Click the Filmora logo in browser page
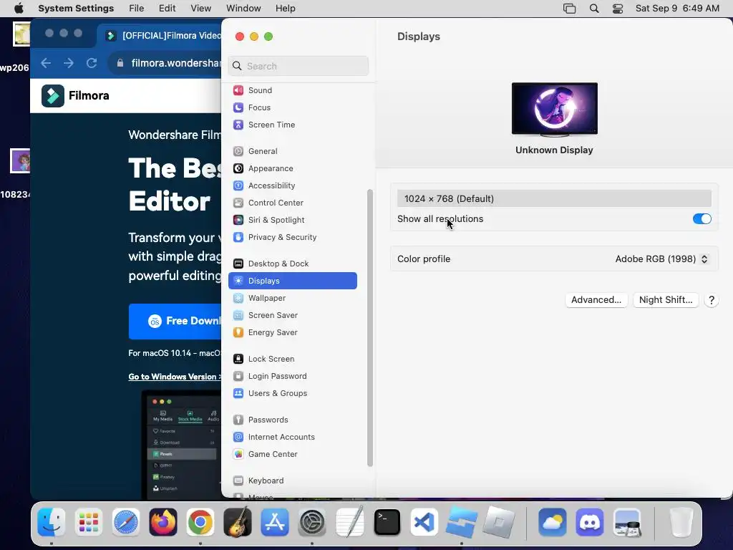Image resolution: width=733 pixels, height=550 pixels. point(76,96)
